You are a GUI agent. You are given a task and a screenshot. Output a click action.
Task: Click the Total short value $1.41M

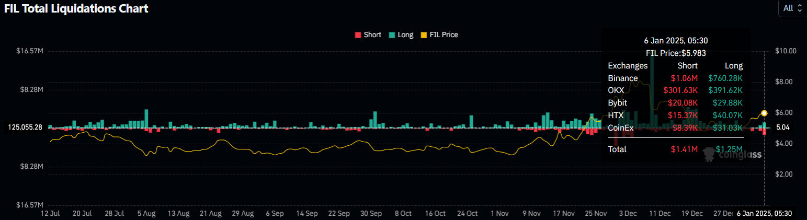pyautogui.click(x=684, y=149)
